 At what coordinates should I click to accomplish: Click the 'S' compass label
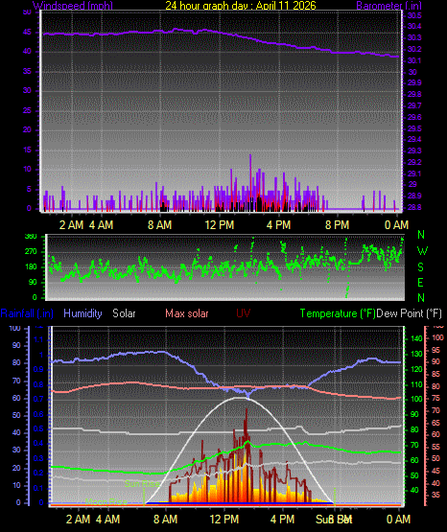pos(420,267)
